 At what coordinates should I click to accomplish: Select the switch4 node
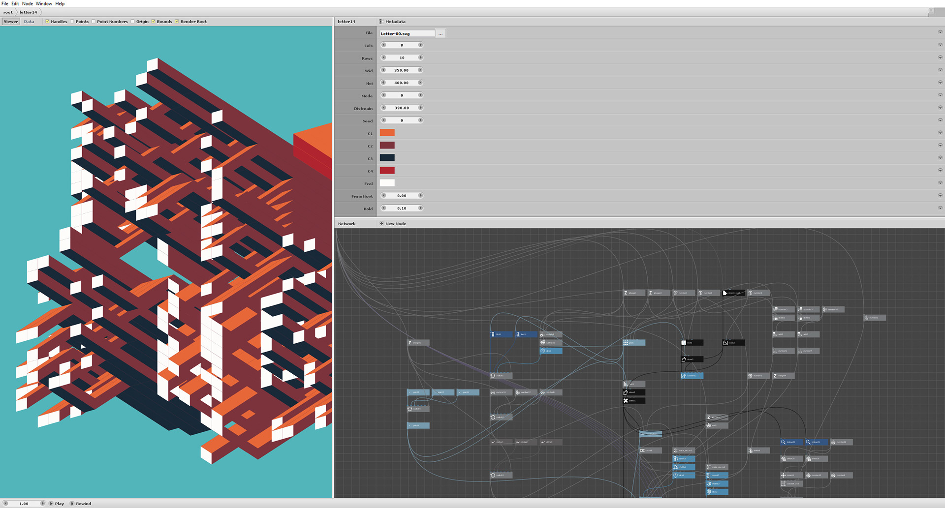418,408
